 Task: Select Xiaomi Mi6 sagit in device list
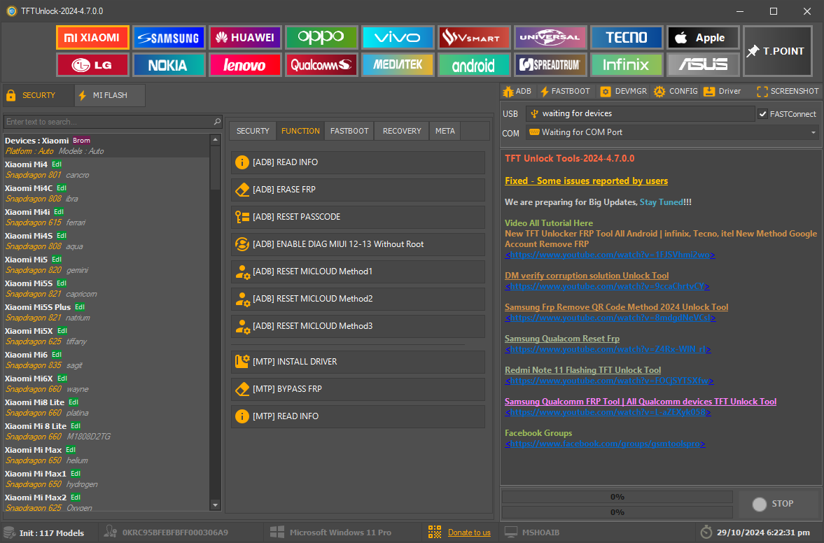click(106, 360)
